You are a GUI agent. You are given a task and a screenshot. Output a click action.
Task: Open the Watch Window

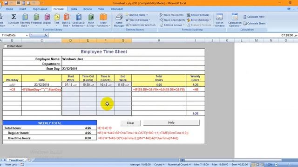click(x=219, y=20)
